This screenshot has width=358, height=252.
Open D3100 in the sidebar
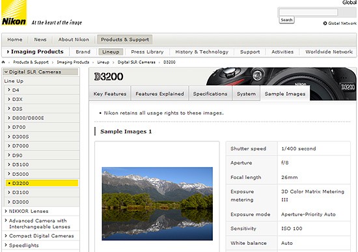pyautogui.click(x=42, y=193)
